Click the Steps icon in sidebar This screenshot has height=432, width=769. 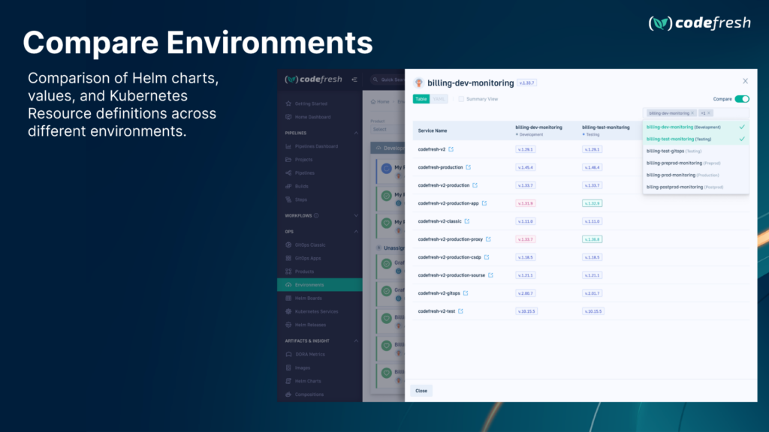click(288, 199)
